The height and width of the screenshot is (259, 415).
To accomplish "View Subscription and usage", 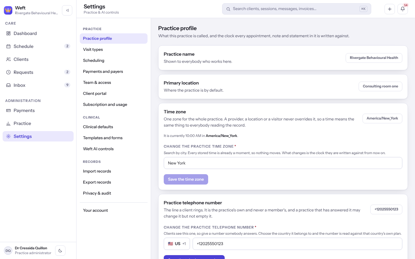I will pos(113,105).
